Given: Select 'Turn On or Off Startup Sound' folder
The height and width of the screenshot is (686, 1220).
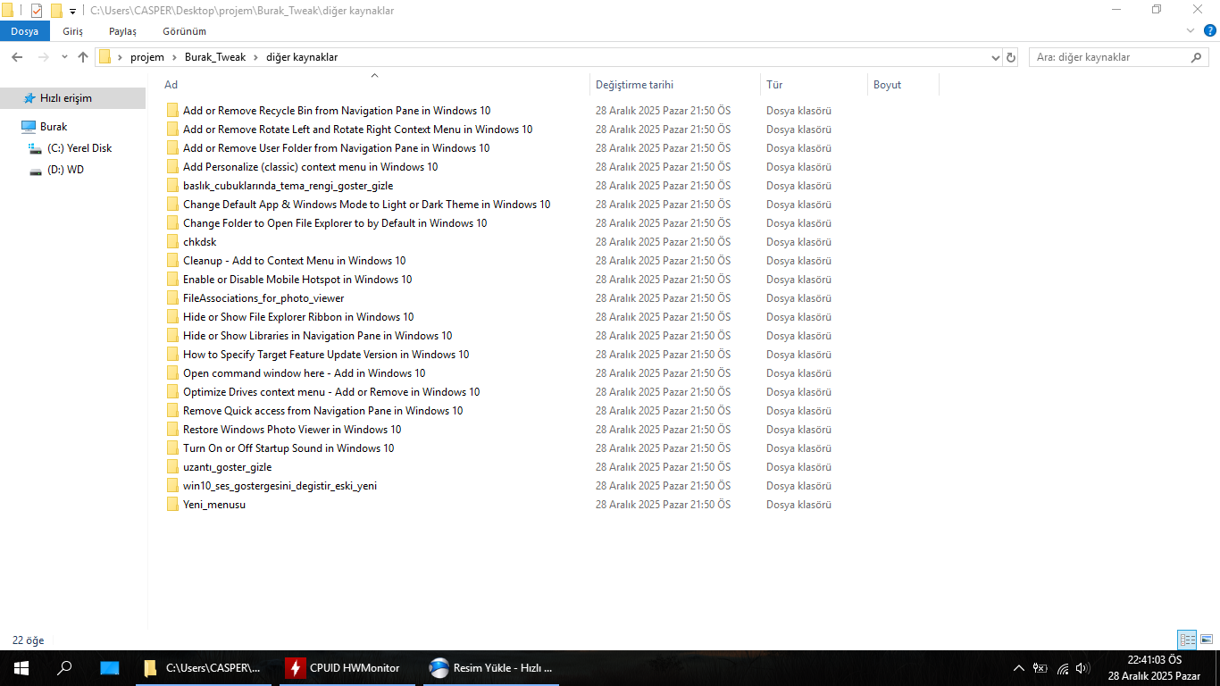Looking at the screenshot, I should tap(288, 448).
